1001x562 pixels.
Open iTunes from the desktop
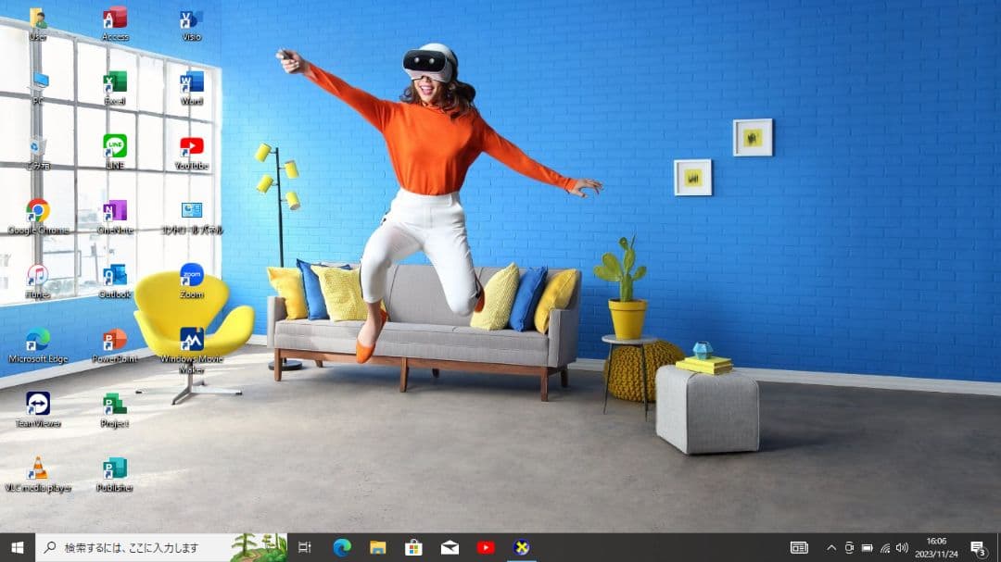coord(36,276)
